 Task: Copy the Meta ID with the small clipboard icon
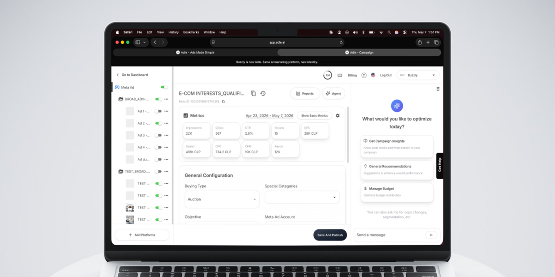point(223,101)
